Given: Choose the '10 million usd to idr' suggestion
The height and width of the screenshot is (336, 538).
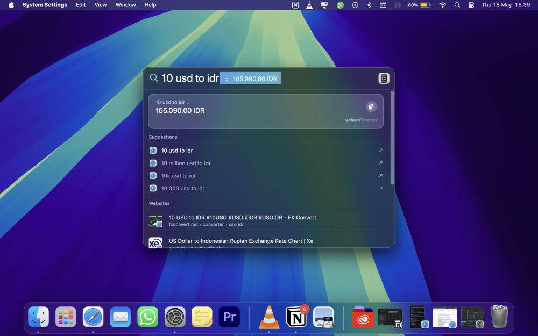Looking at the screenshot, I should [x=266, y=163].
